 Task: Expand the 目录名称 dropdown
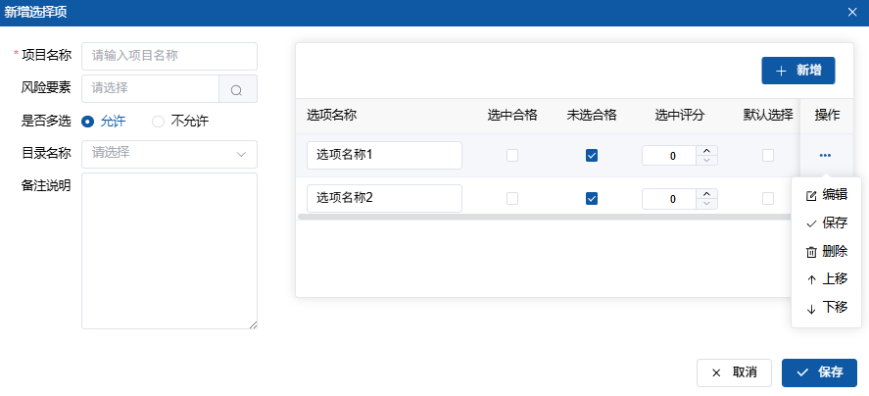169,154
